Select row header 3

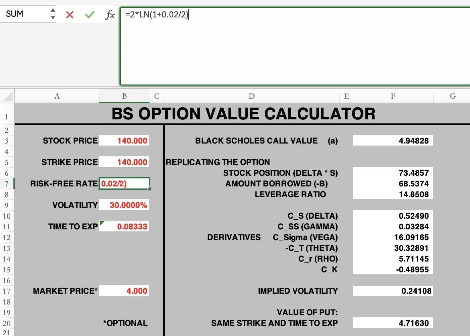click(7, 141)
